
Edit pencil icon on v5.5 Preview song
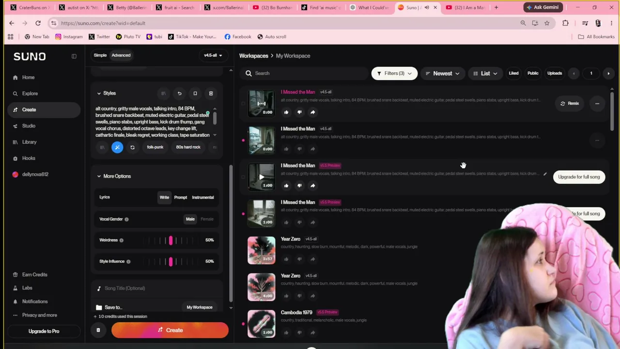pos(545,174)
